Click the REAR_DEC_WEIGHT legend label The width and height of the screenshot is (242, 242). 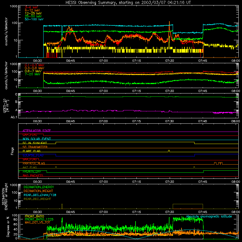pos(37,199)
